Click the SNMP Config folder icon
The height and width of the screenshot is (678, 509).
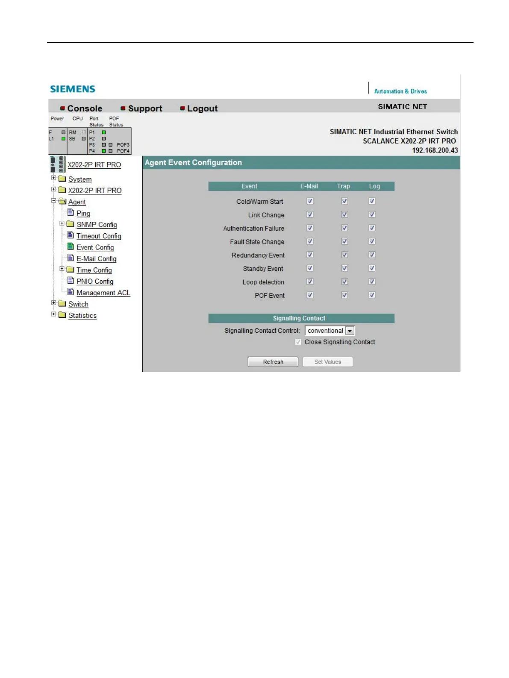pyautogui.click(x=71, y=224)
